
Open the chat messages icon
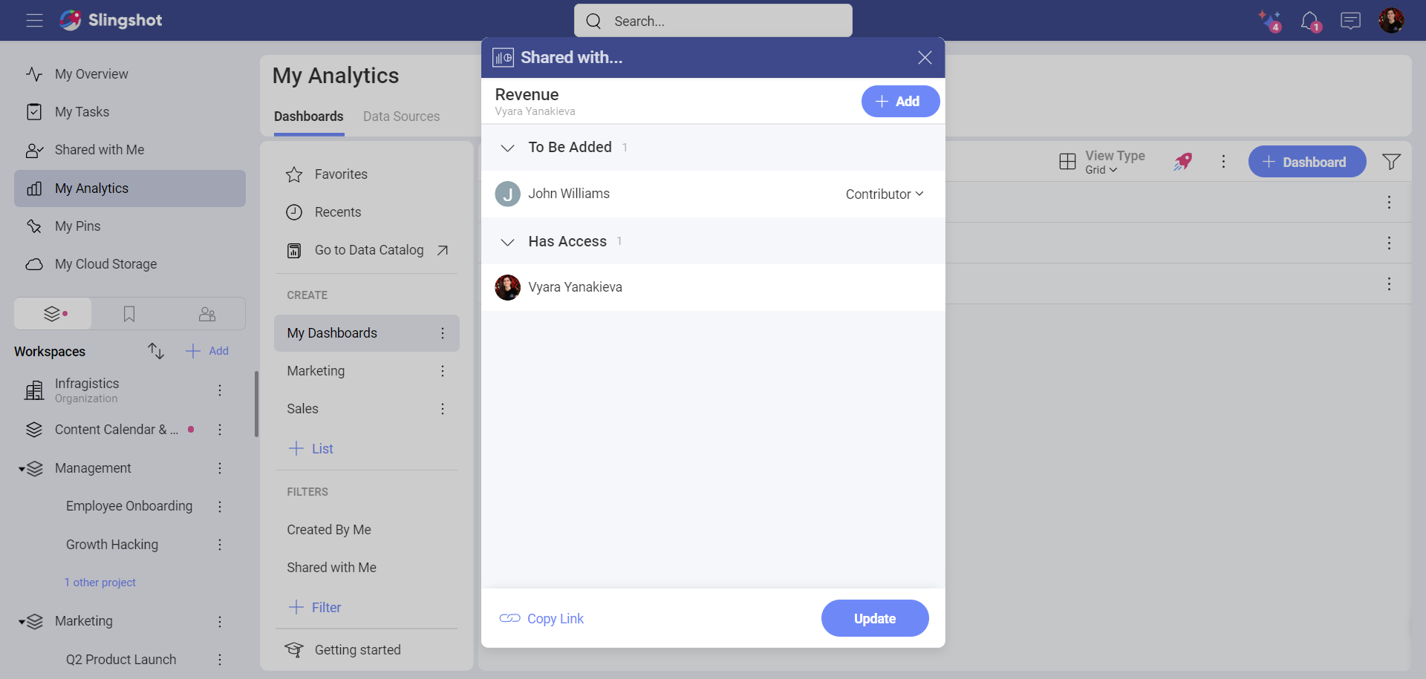pyautogui.click(x=1350, y=21)
